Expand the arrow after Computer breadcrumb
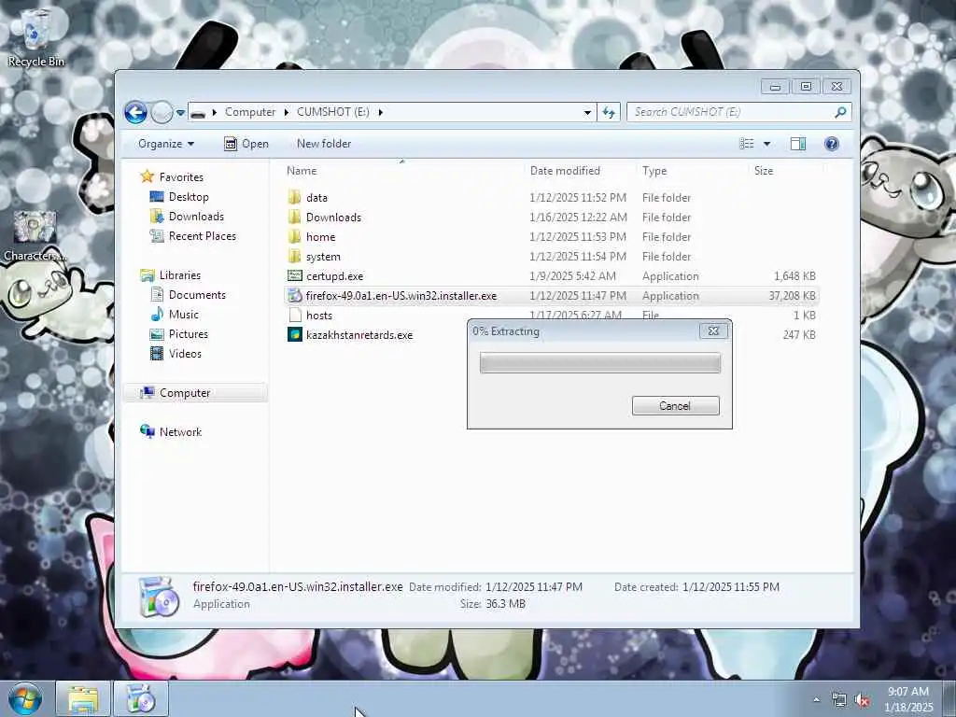This screenshot has height=717, width=956. [286, 112]
